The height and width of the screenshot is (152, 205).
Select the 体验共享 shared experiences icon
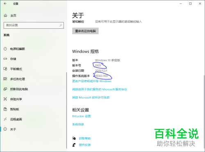5,99
